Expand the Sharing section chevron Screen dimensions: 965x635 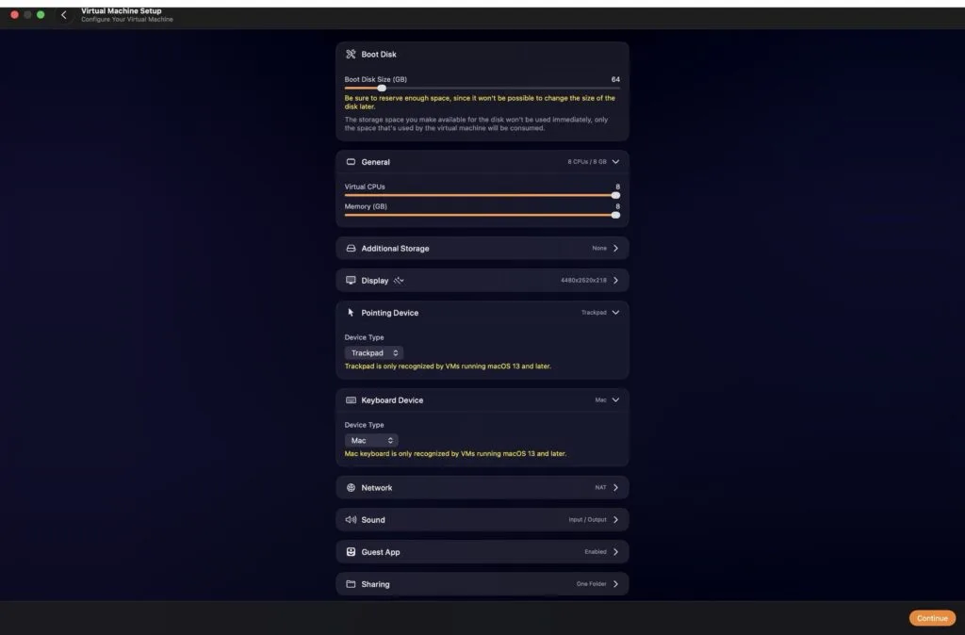(615, 584)
